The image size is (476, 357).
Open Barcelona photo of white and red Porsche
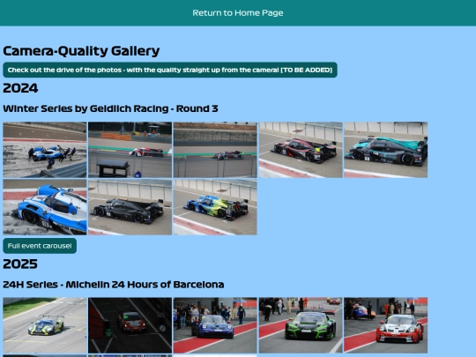point(386,325)
